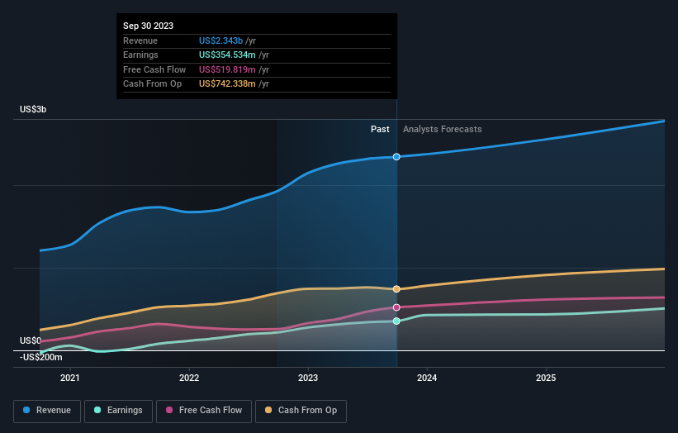Image resolution: width=678 pixels, height=433 pixels.
Task: Click the Earnings row label in tooltip
Action: pyautogui.click(x=140, y=55)
